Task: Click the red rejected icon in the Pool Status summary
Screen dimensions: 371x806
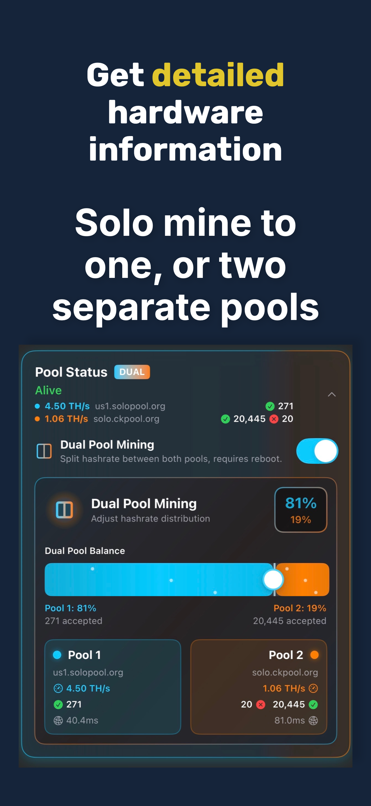Action: coord(274,419)
